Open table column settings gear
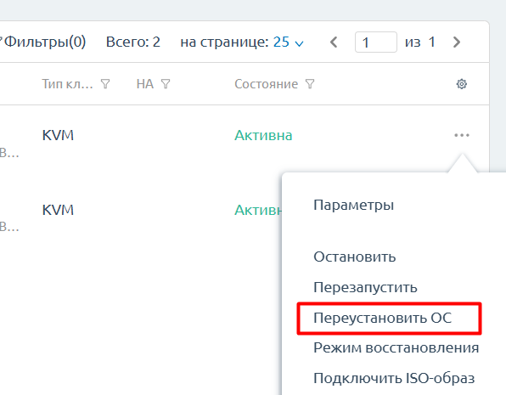 coord(462,84)
